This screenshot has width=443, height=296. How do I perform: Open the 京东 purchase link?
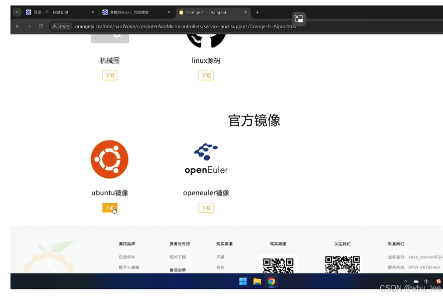pyautogui.click(x=220, y=267)
